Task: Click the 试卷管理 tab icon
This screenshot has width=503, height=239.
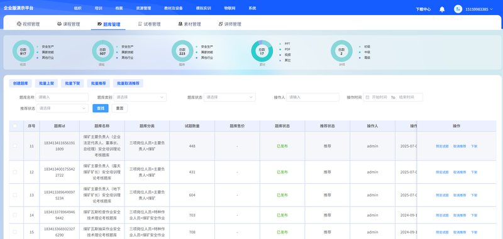Action: (140, 24)
